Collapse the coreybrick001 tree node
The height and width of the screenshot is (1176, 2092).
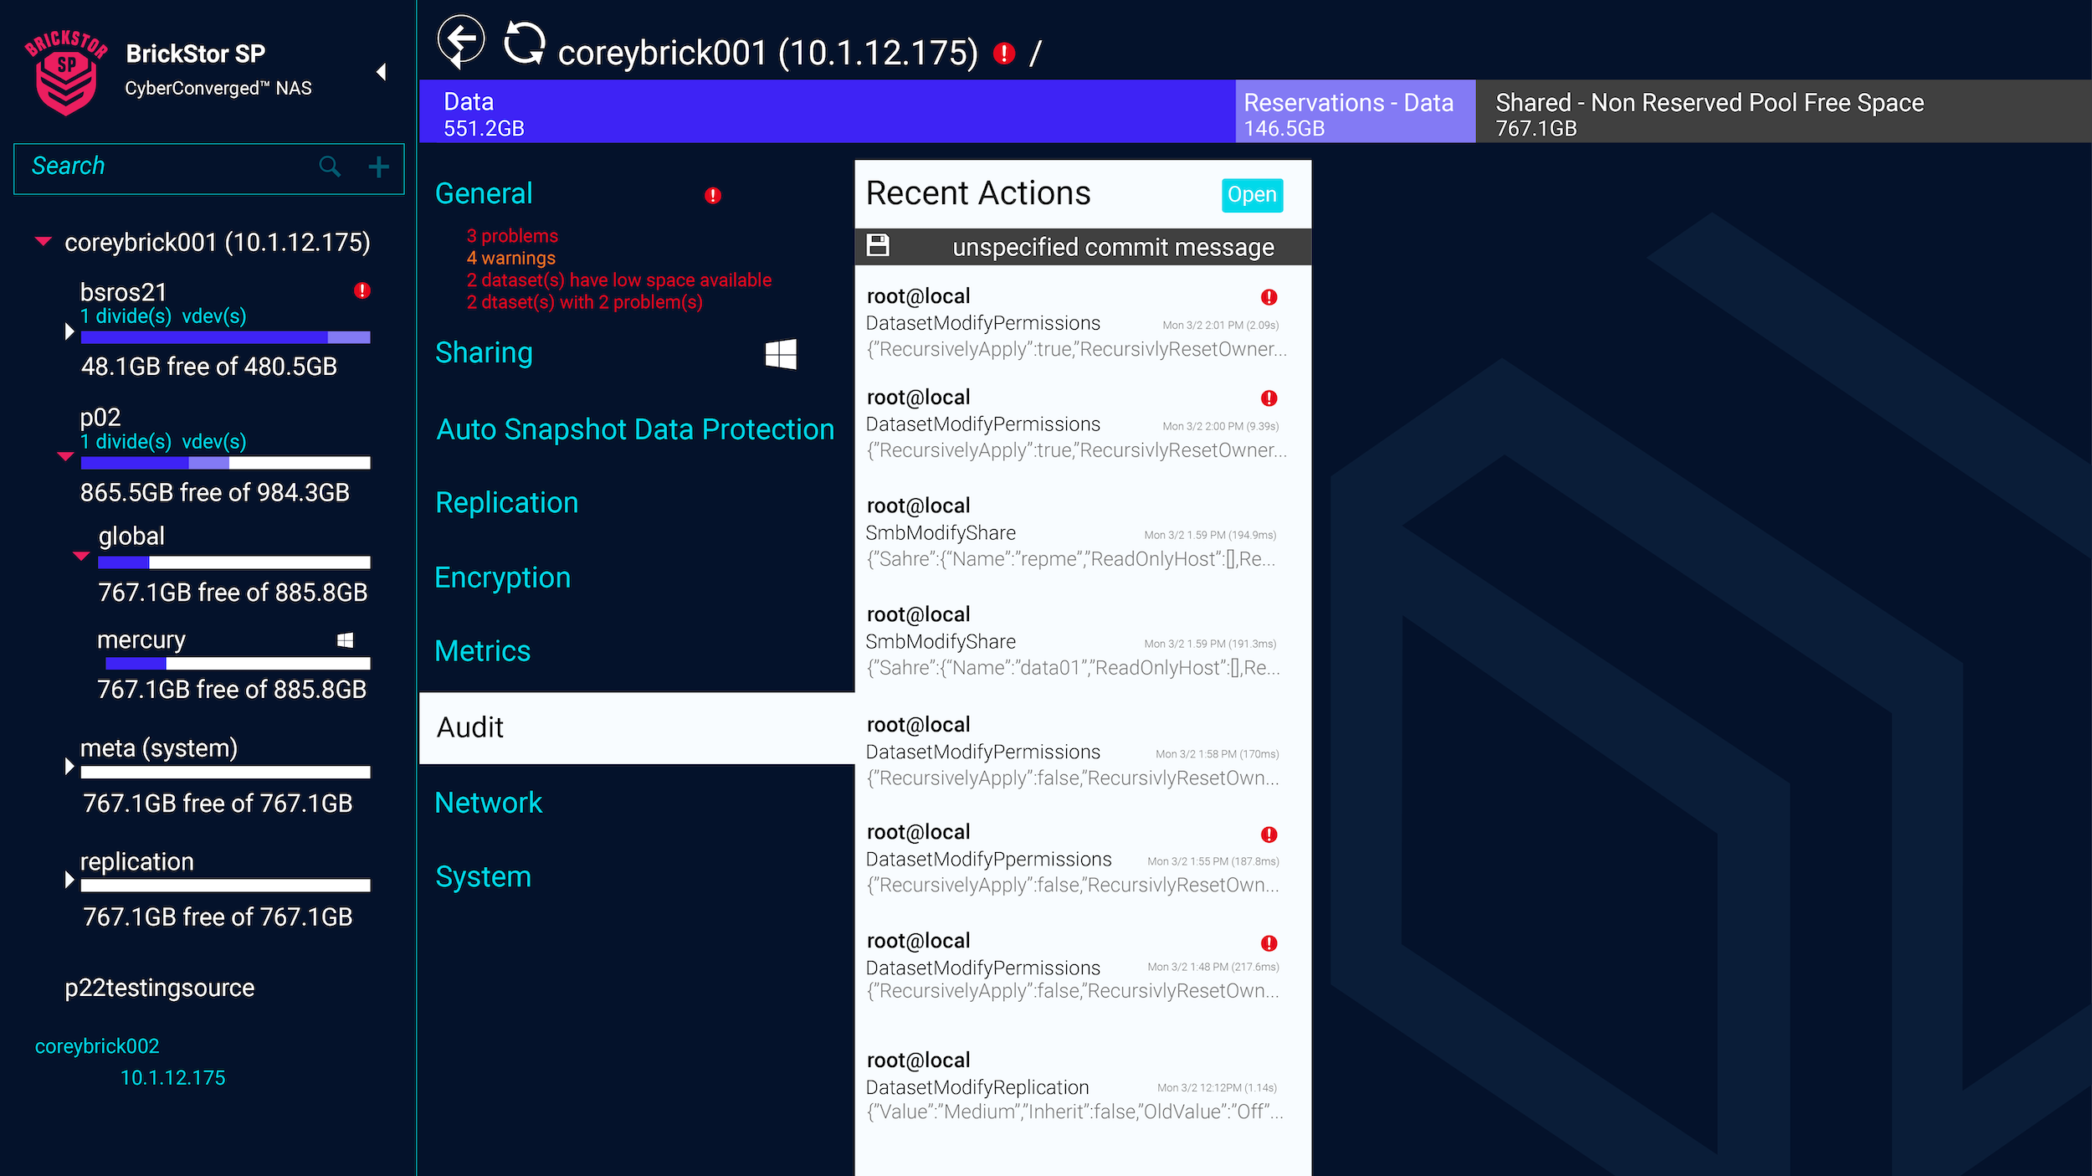coord(44,242)
